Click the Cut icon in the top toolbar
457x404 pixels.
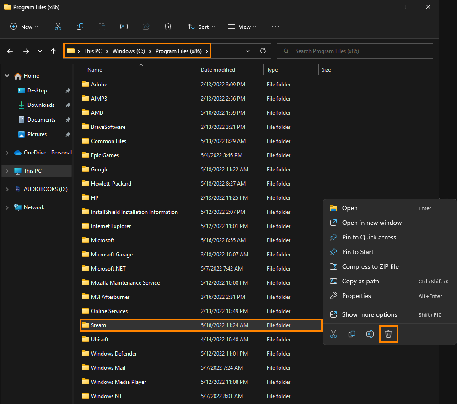click(58, 27)
